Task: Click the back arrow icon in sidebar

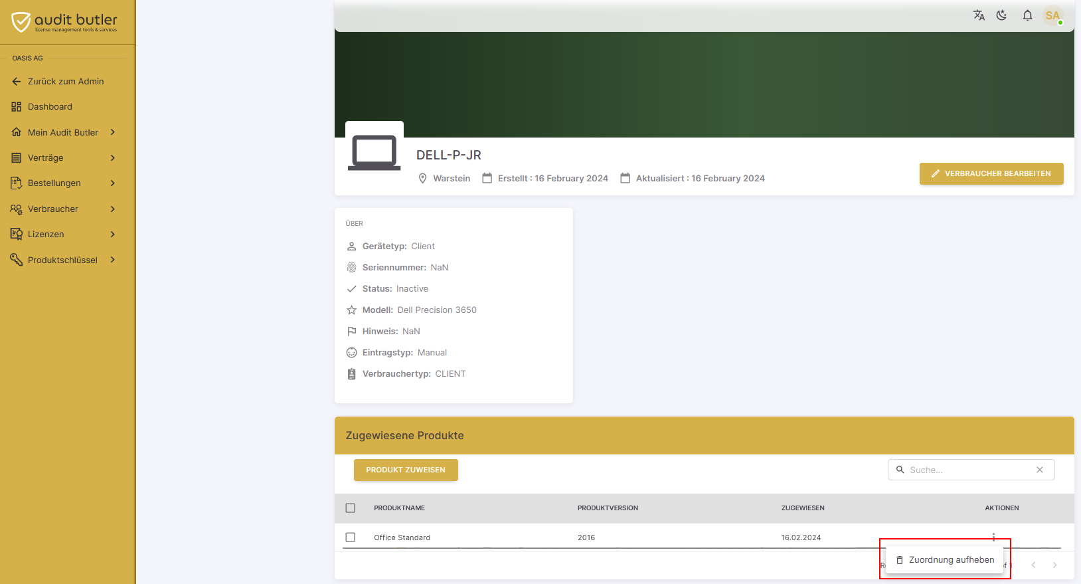Action: click(x=17, y=82)
